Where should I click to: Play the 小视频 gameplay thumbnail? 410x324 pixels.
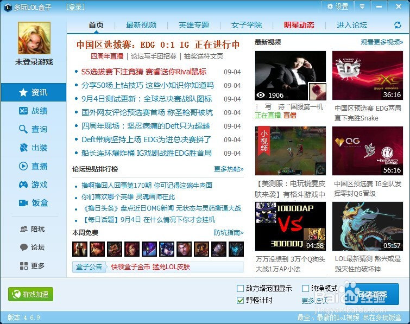tap(291, 151)
